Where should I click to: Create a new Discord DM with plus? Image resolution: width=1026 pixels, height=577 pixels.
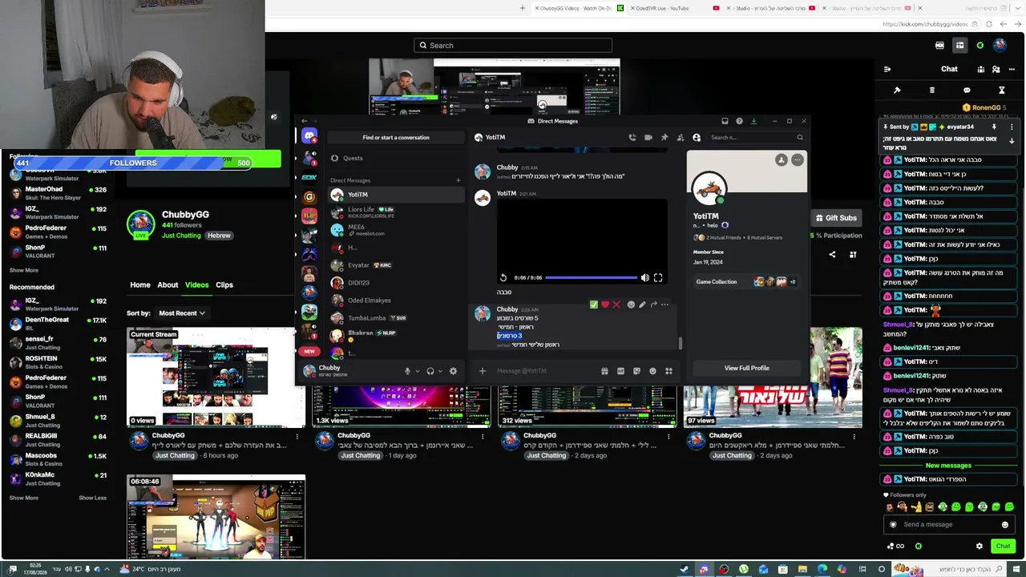(458, 180)
